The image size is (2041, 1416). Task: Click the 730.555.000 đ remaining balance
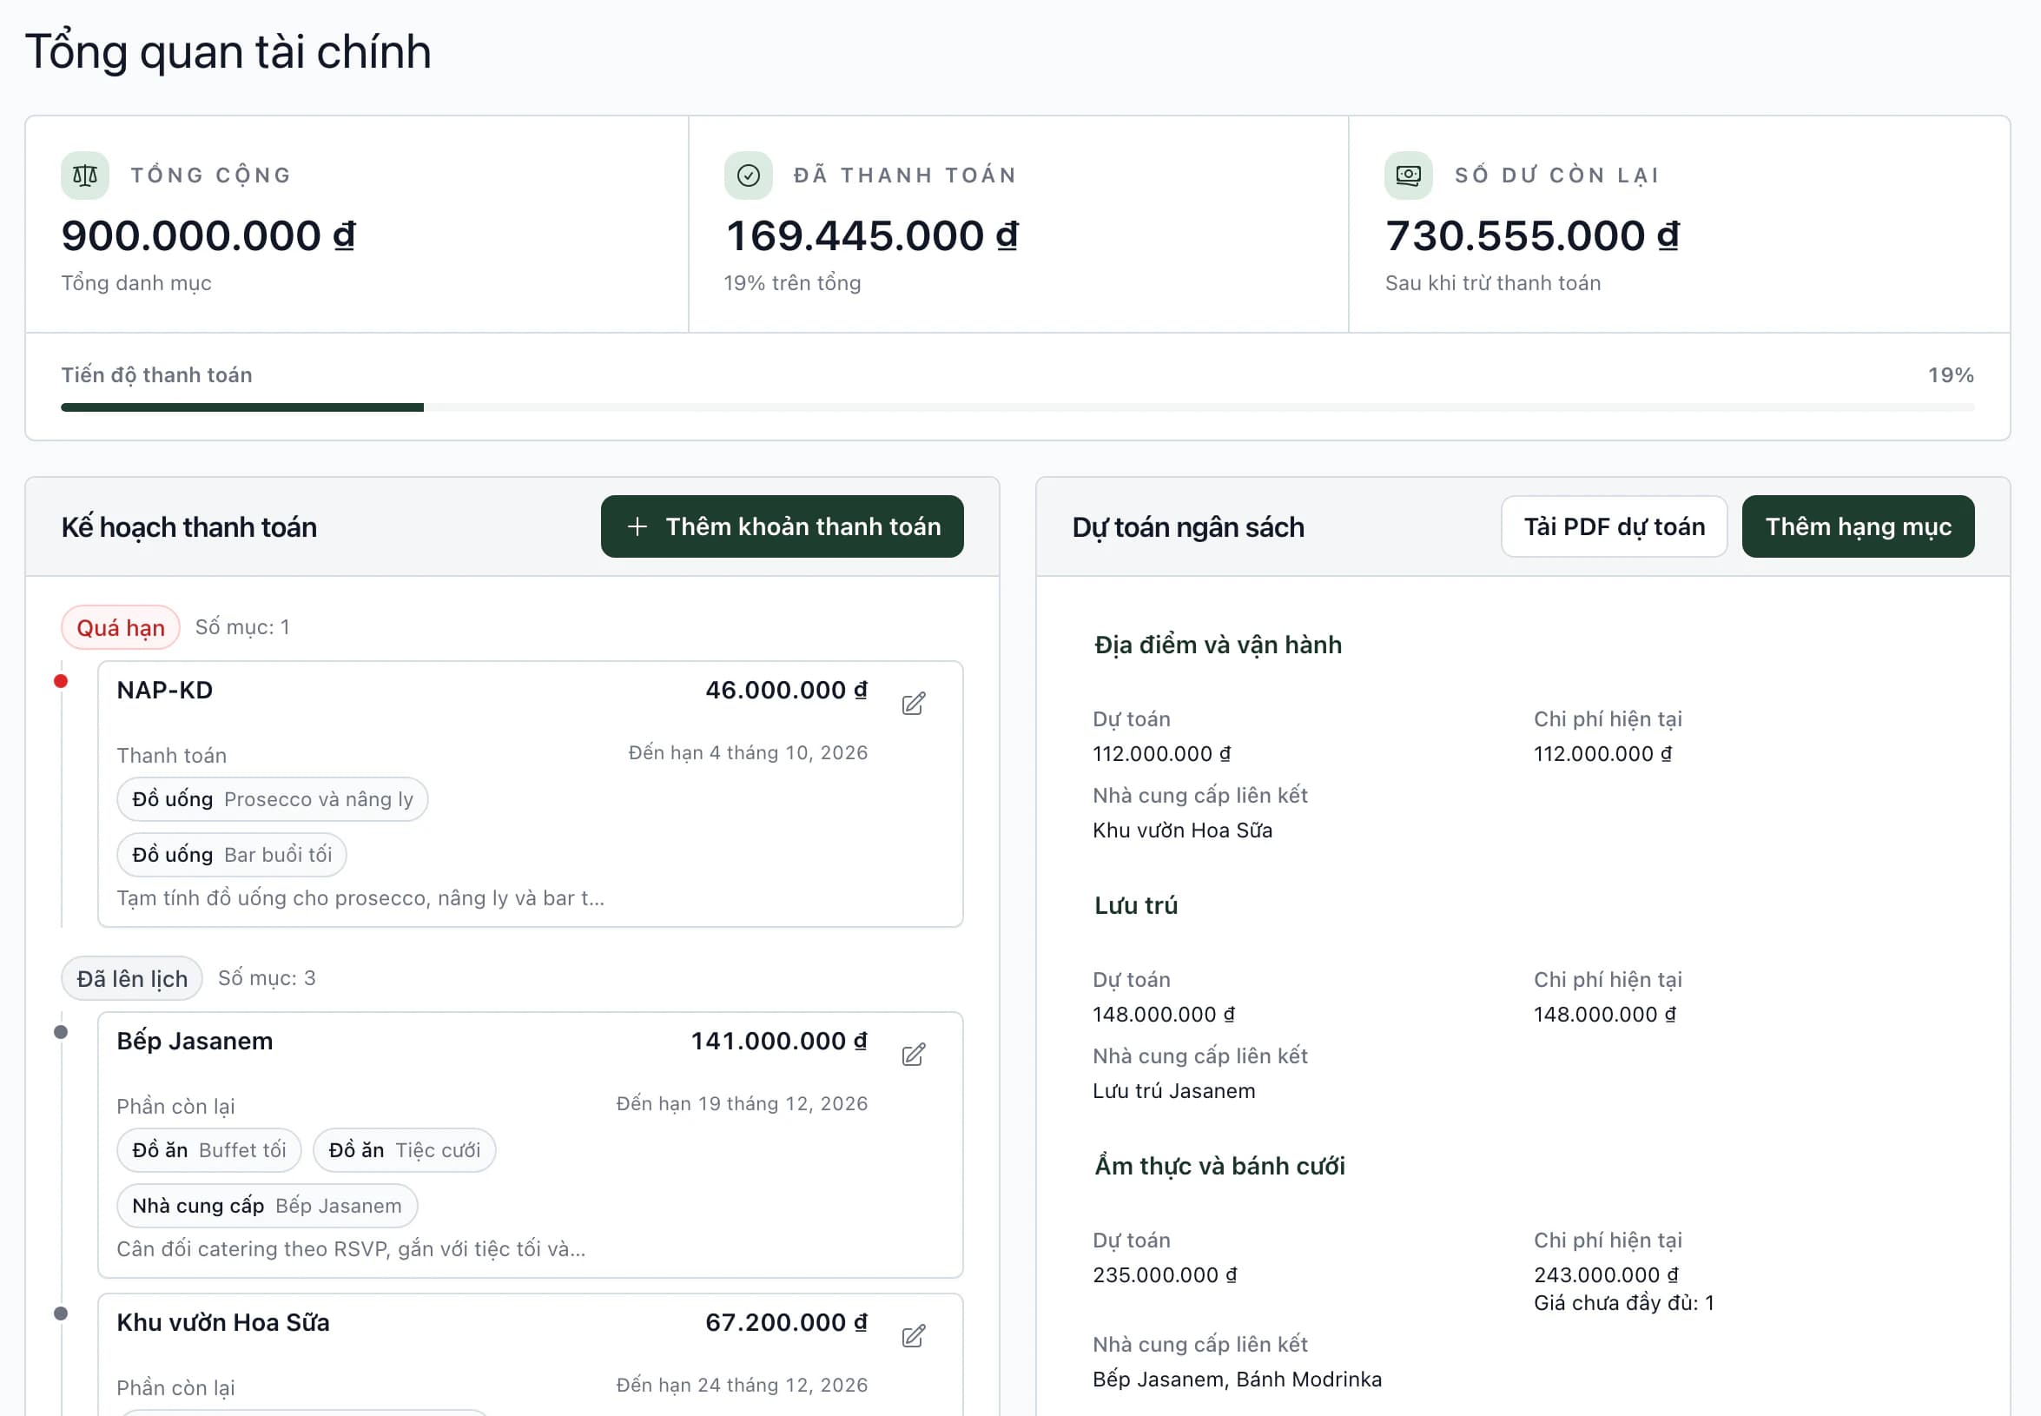click(x=1532, y=236)
